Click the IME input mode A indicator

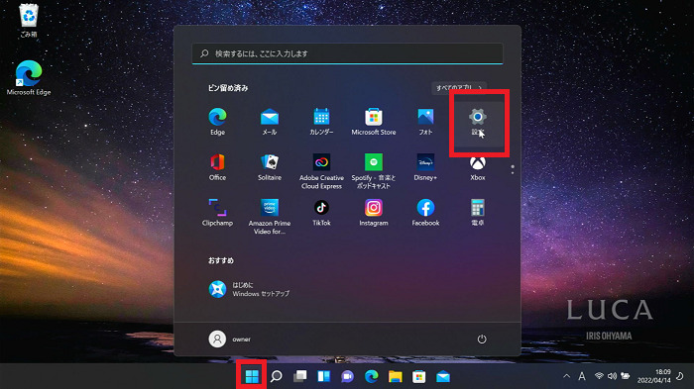tap(582, 376)
